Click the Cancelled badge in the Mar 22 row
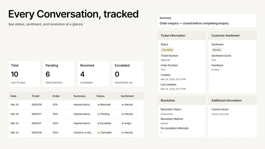The width and height of the screenshot is (265, 149). point(105,133)
